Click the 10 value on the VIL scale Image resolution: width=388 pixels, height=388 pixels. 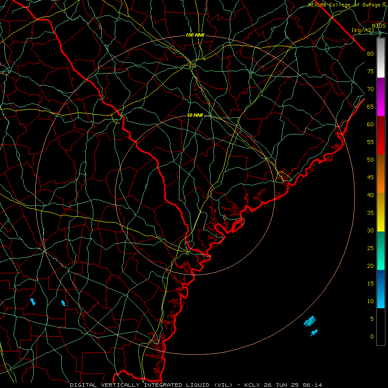(370, 301)
